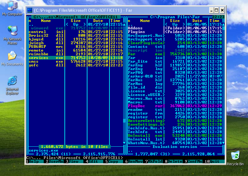Select Far exe in right panel
The height and width of the screenshot is (176, 248).
pyautogui.click(x=175, y=54)
